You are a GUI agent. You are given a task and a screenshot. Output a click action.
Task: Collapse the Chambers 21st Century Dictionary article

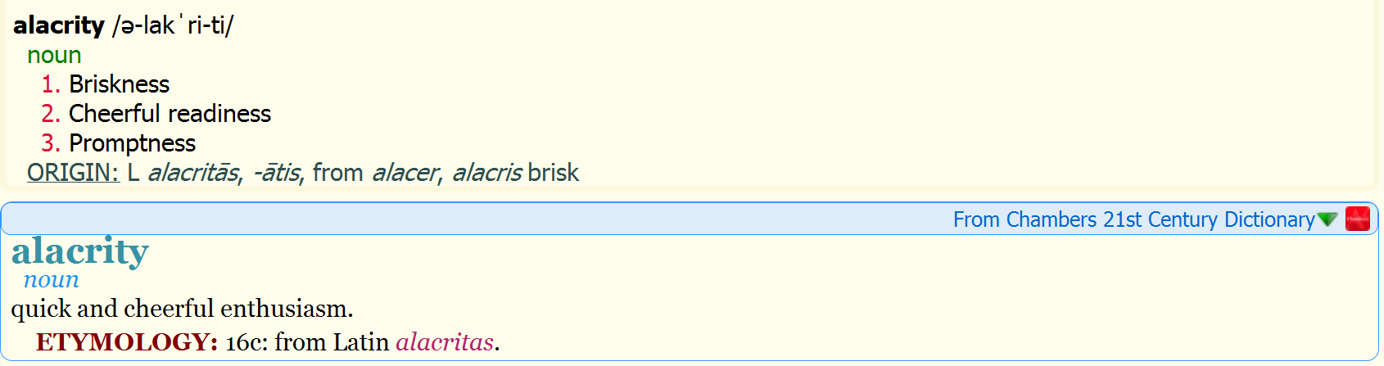[1327, 219]
